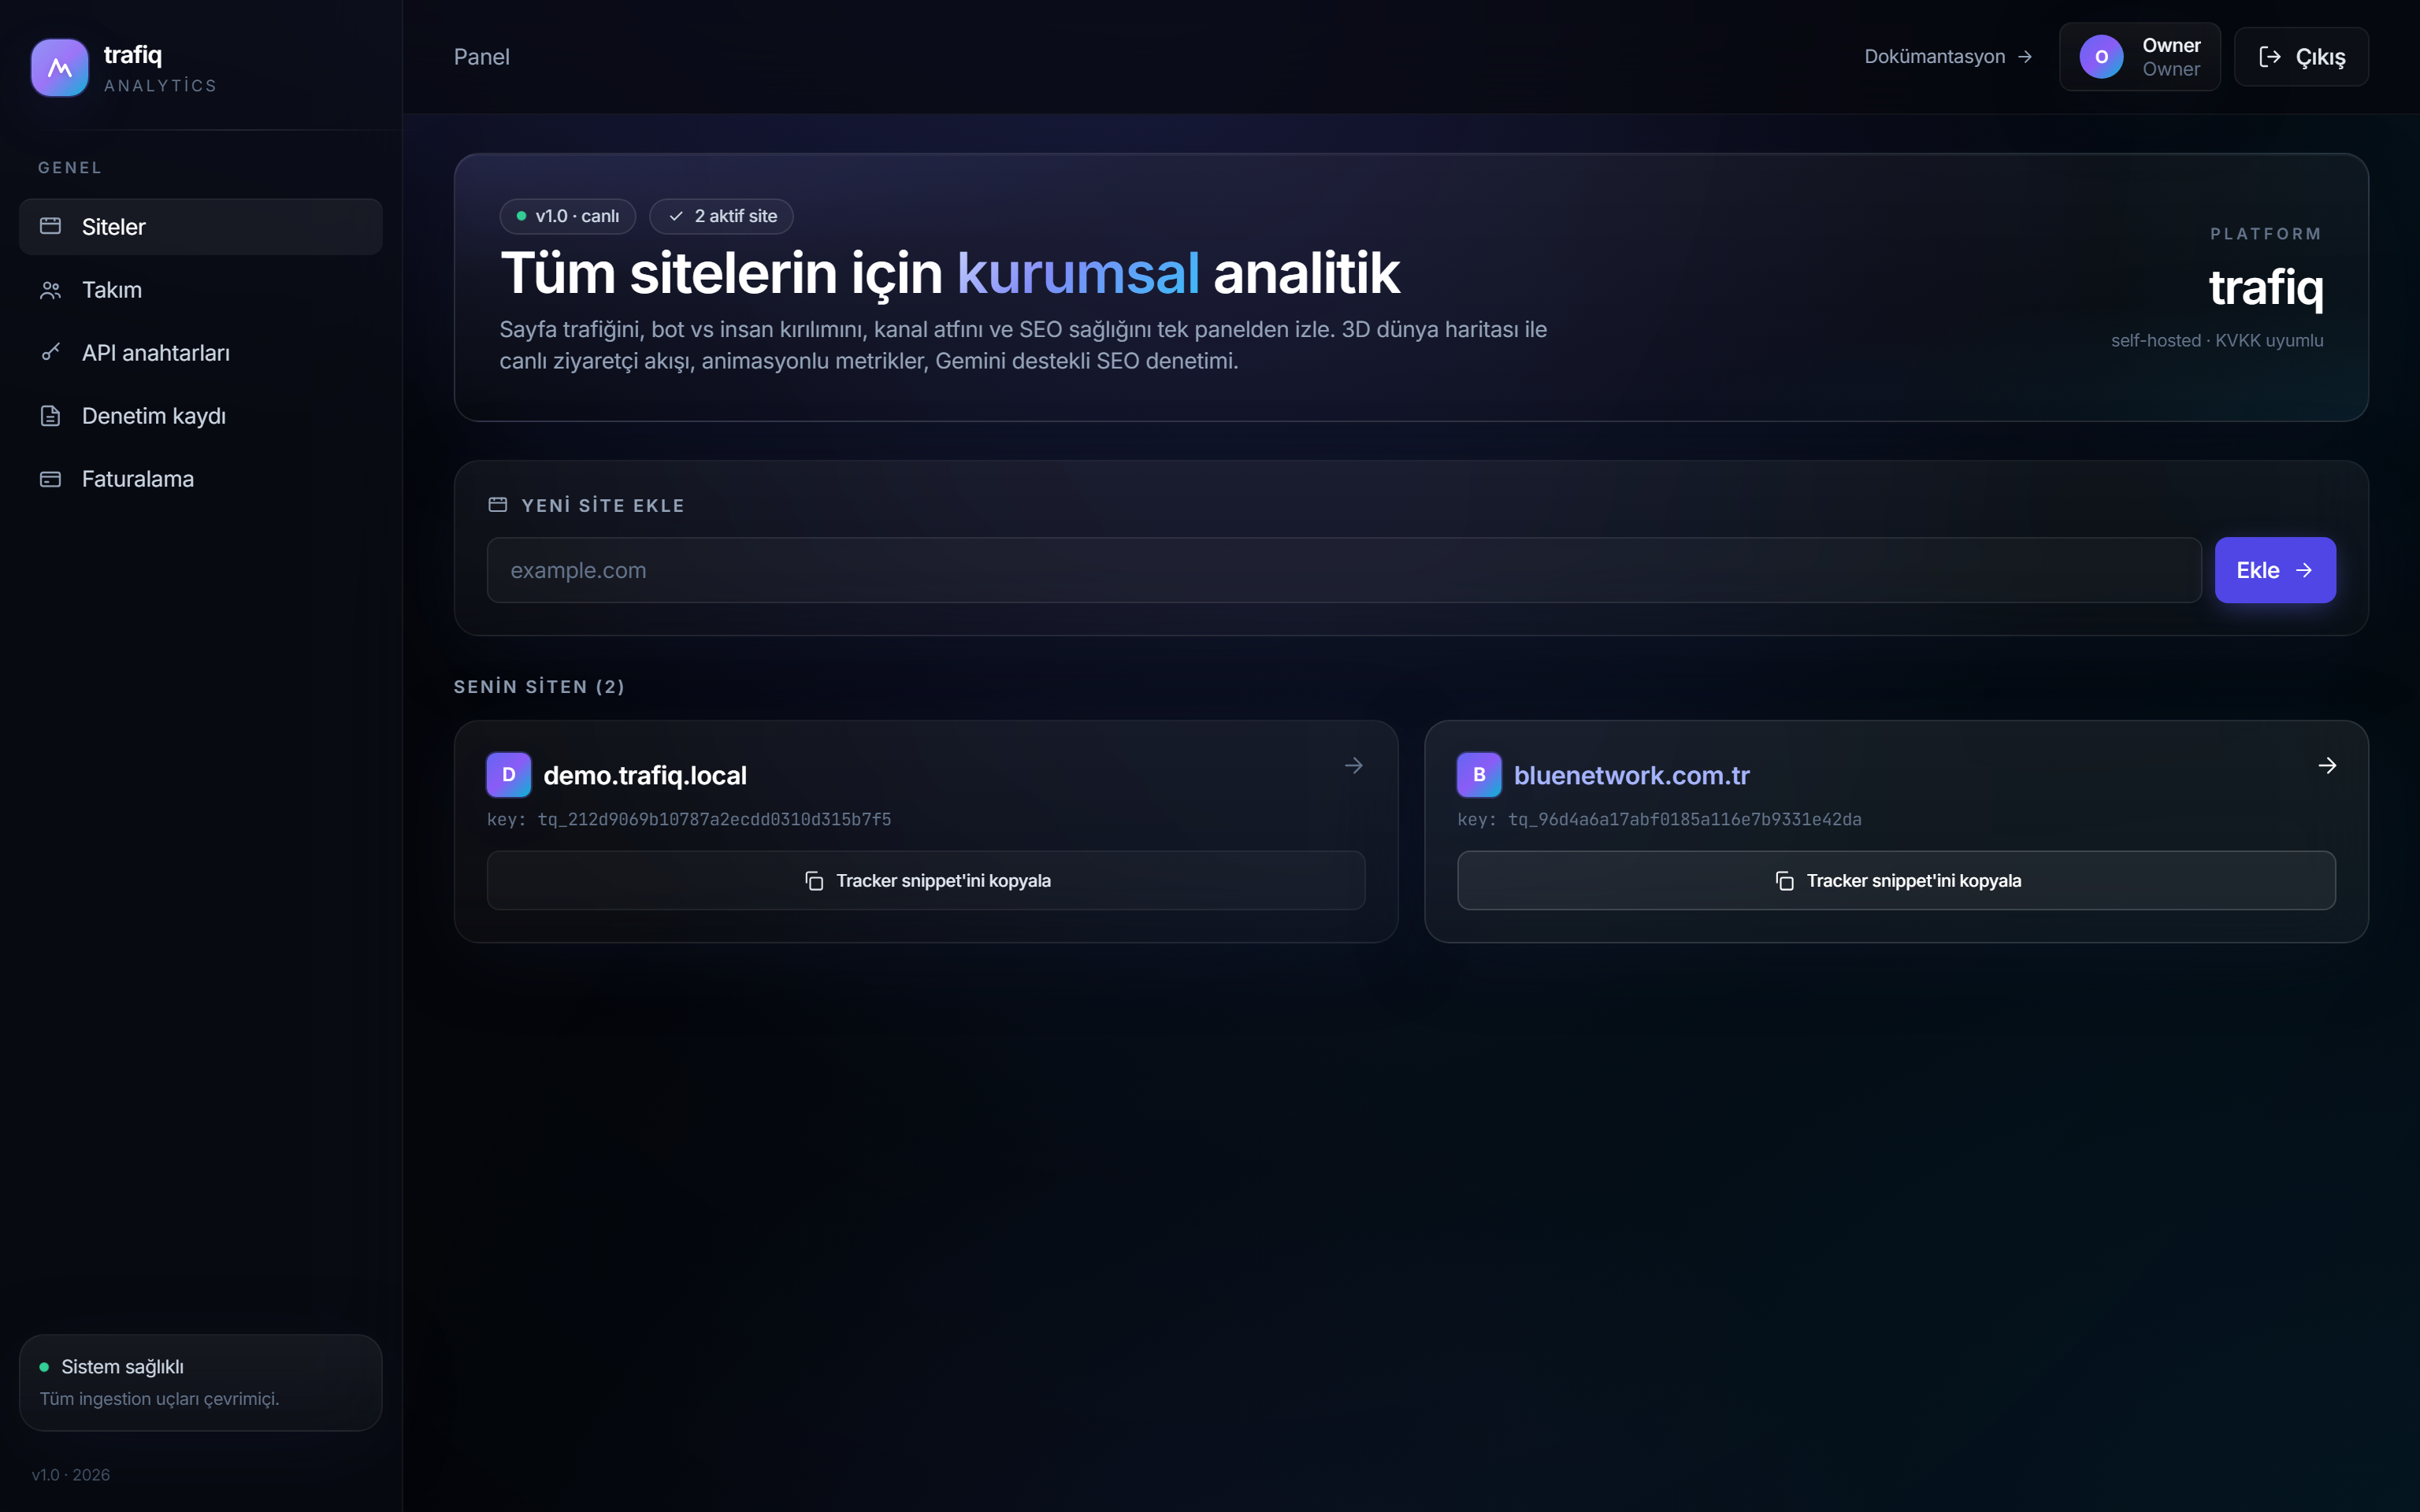Click the green dot in v1.0 badge
Screen dimensions: 2420x1512
[521, 216]
